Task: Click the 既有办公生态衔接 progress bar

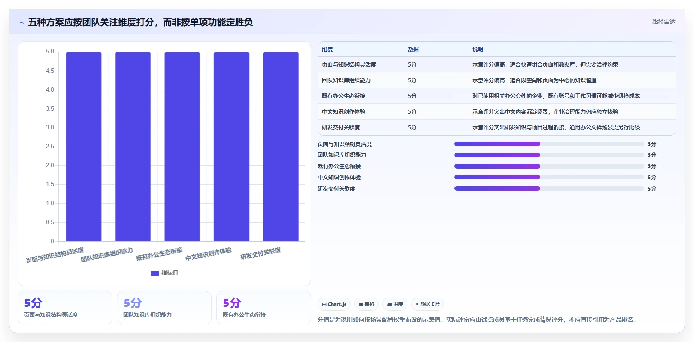Action: [x=549, y=166]
